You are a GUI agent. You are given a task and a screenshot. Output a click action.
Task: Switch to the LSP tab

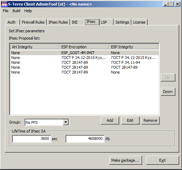tap(106, 22)
